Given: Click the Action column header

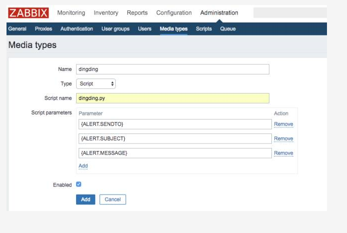Looking at the screenshot, I should pyautogui.click(x=281, y=113).
